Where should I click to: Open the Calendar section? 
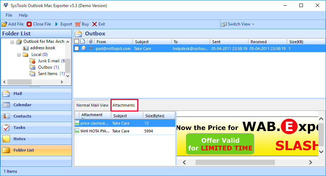36,105
